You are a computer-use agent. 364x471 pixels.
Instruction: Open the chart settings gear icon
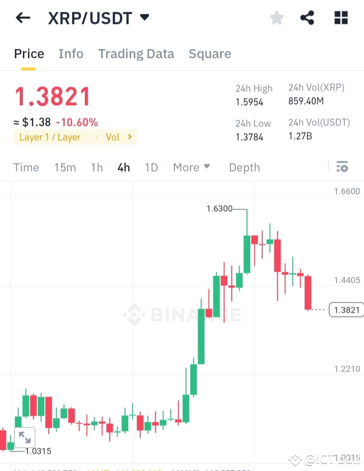point(342,167)
